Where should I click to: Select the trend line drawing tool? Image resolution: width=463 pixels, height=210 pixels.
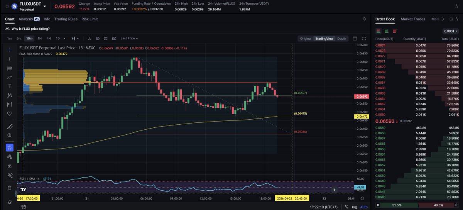(x=10, y=59)
